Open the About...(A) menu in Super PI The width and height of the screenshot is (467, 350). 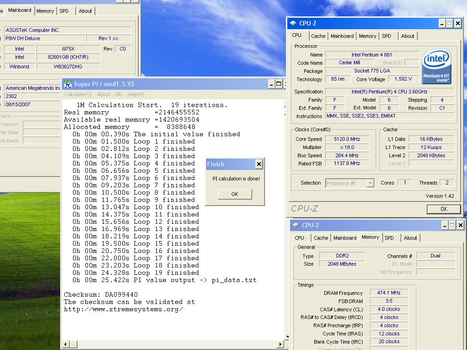click(x=109, y=94)
